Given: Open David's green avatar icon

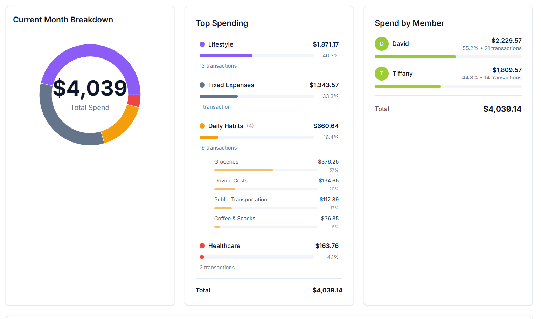Looking at the screenshot, I should [381, 44].
